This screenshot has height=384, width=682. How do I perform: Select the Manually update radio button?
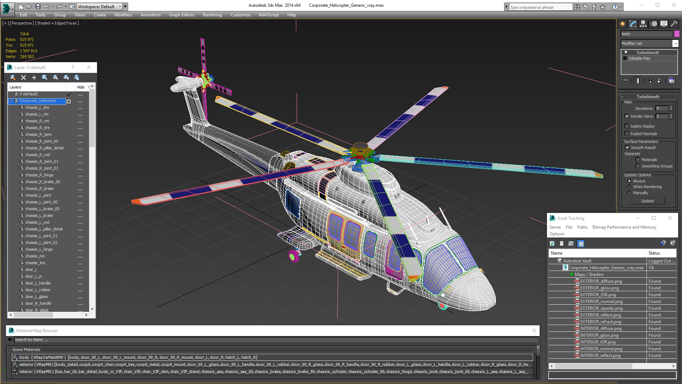point(629,193)
